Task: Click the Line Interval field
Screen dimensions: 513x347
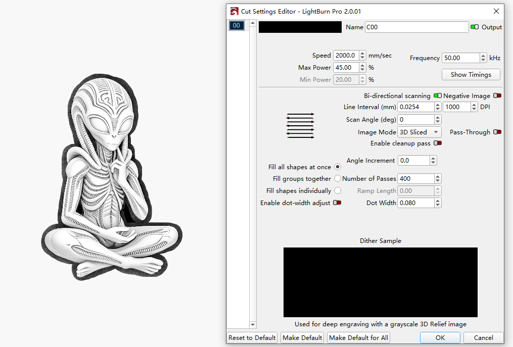Action: click(x=416, y=107)
